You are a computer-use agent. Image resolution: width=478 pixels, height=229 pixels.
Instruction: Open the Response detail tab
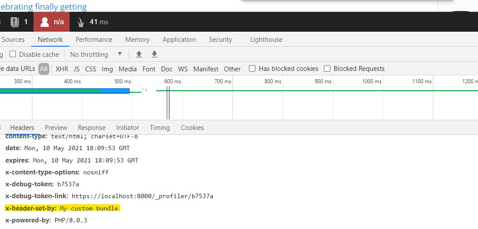click(92, 127)
